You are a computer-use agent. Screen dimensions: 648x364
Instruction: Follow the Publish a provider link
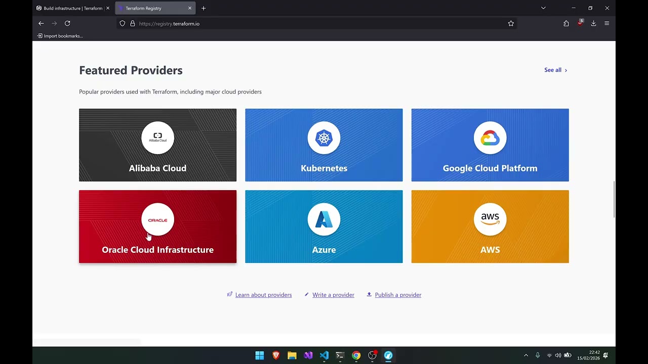(x=398, y=295)
